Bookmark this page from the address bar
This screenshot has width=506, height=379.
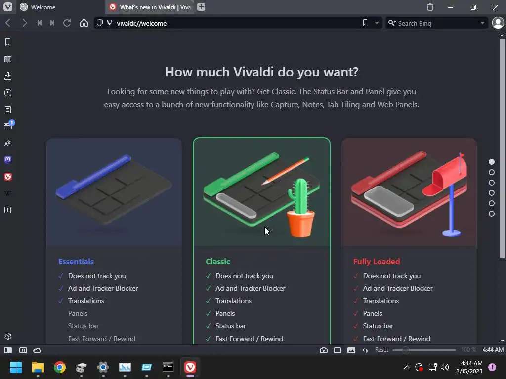[365, 23]
